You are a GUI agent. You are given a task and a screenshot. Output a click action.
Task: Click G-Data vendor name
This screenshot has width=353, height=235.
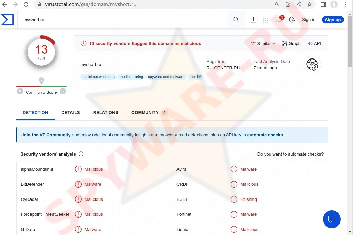[x=28, y=229]
